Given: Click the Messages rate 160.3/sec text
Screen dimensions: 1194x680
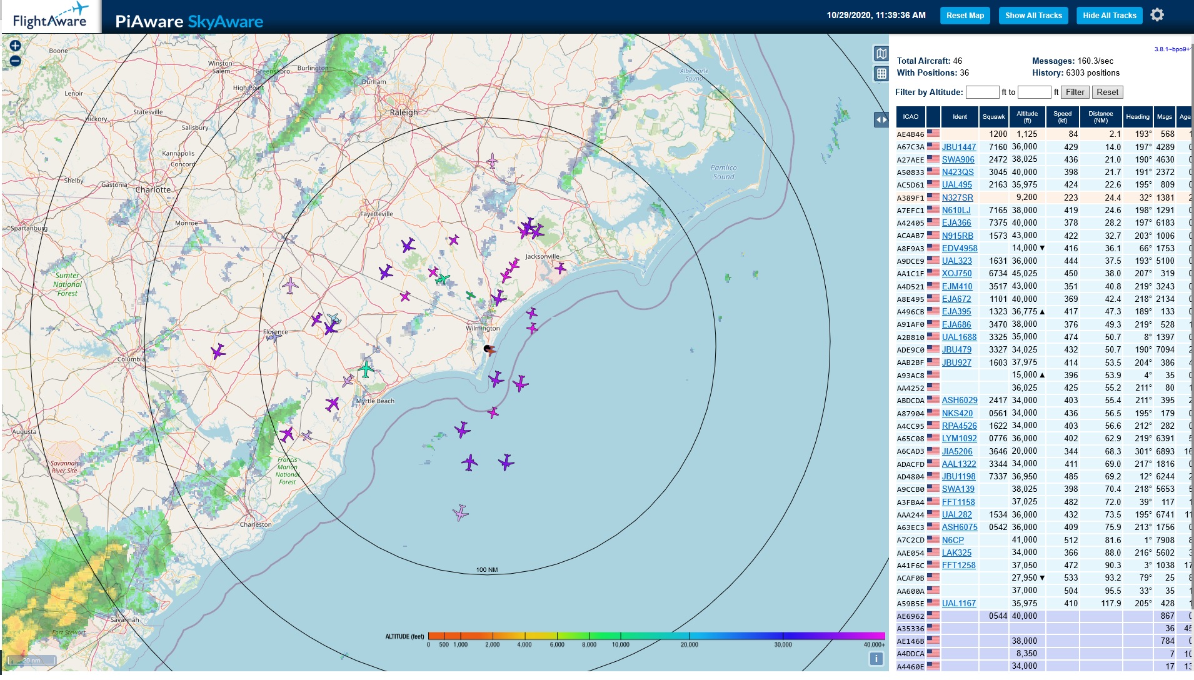Looking at the screenshot, I should coord(1073,61).
